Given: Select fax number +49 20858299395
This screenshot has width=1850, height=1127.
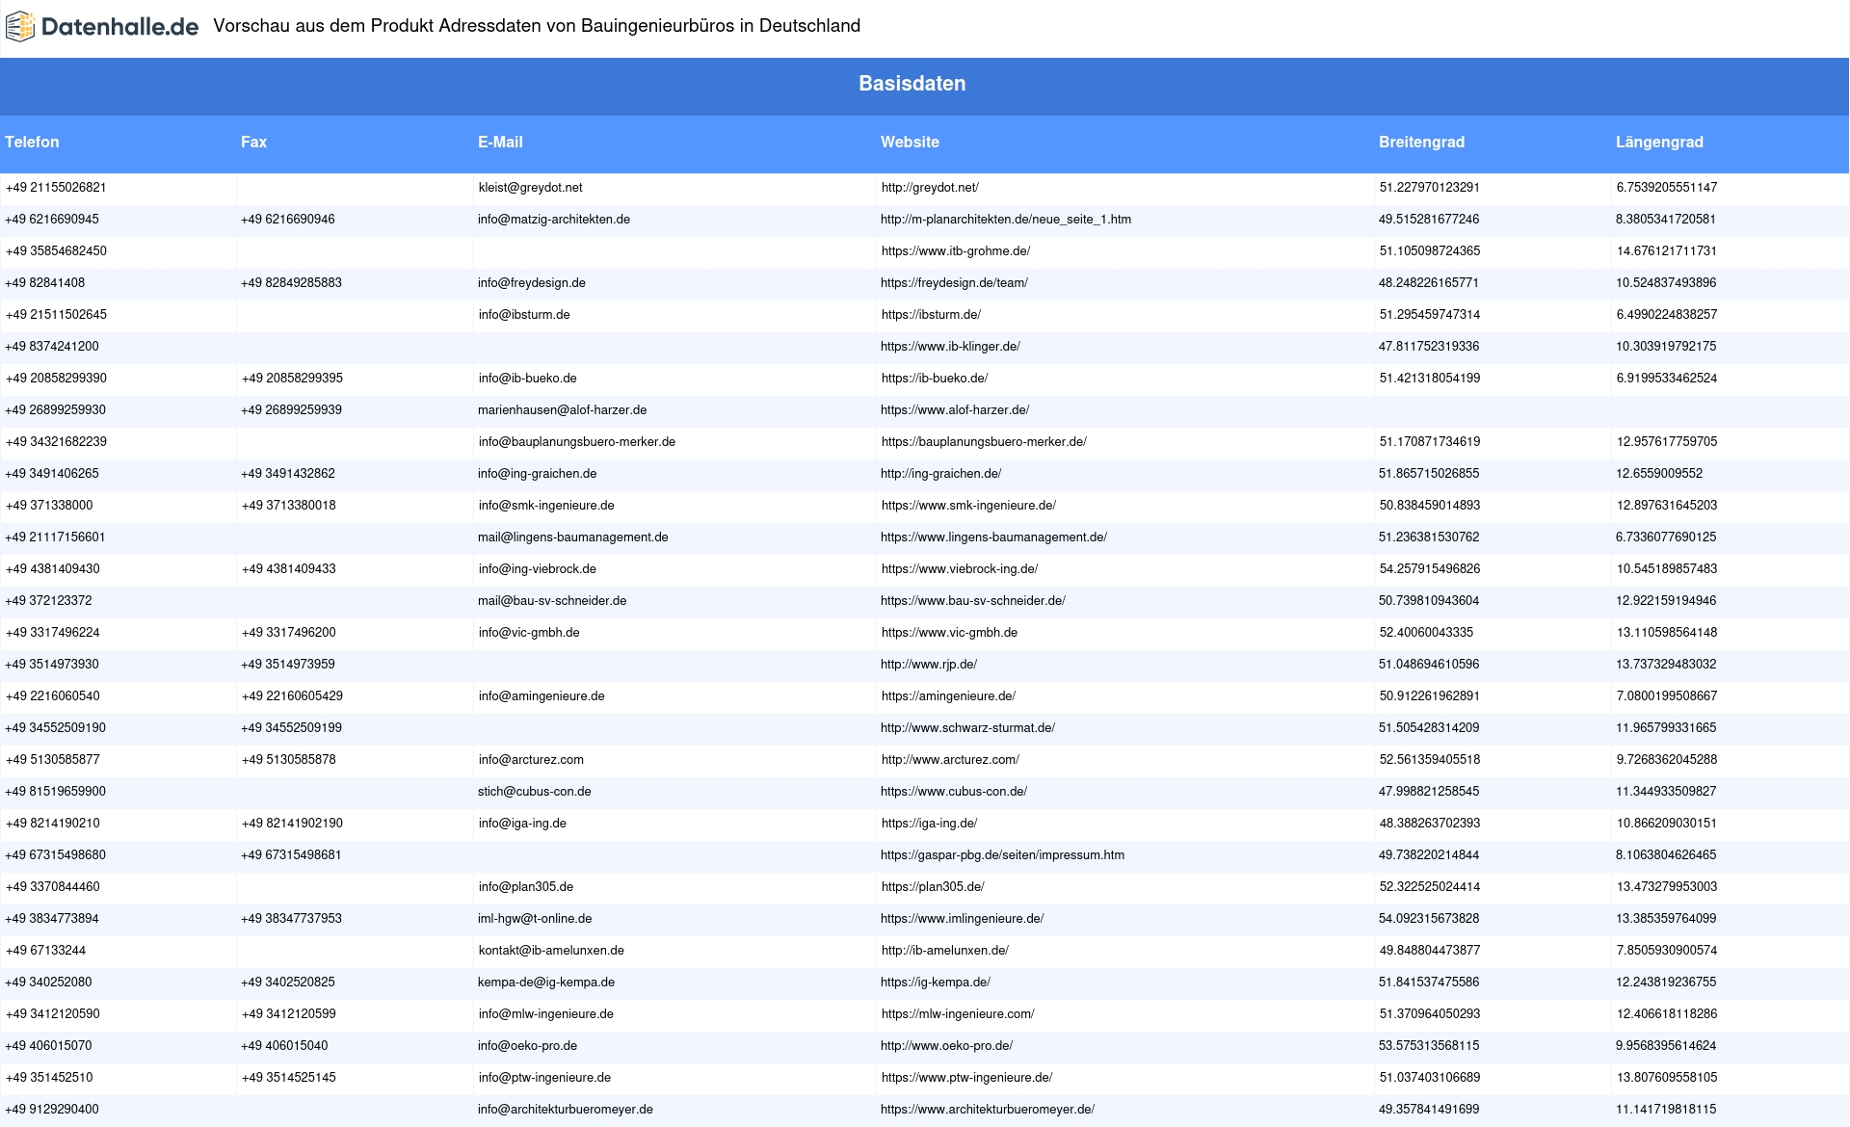Looking at the screenshot, I should [292, 379].
